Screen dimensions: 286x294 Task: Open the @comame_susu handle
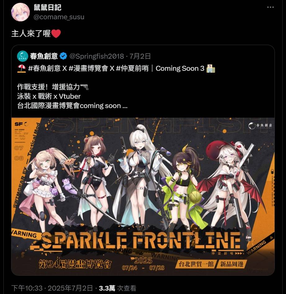pos(59,17)
